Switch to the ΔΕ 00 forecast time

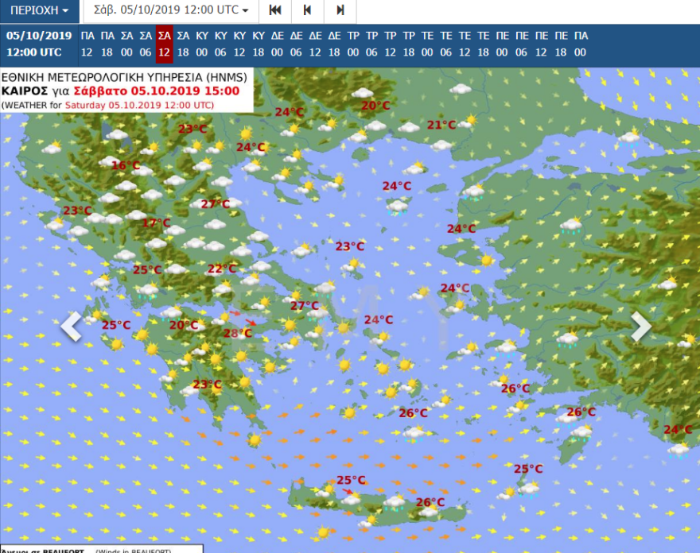pyautogui.click(x=278, y=44)
